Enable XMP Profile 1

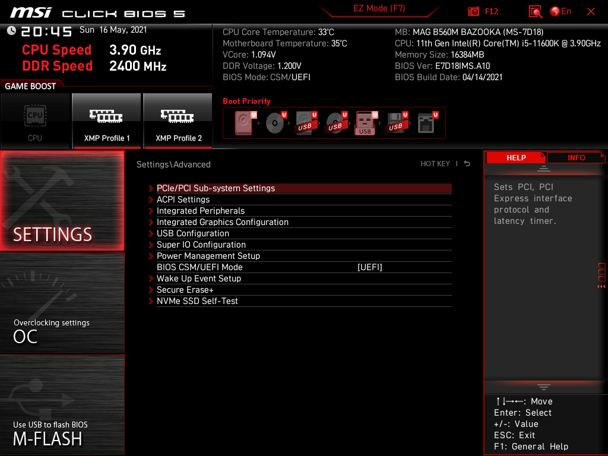pos(107,121)
